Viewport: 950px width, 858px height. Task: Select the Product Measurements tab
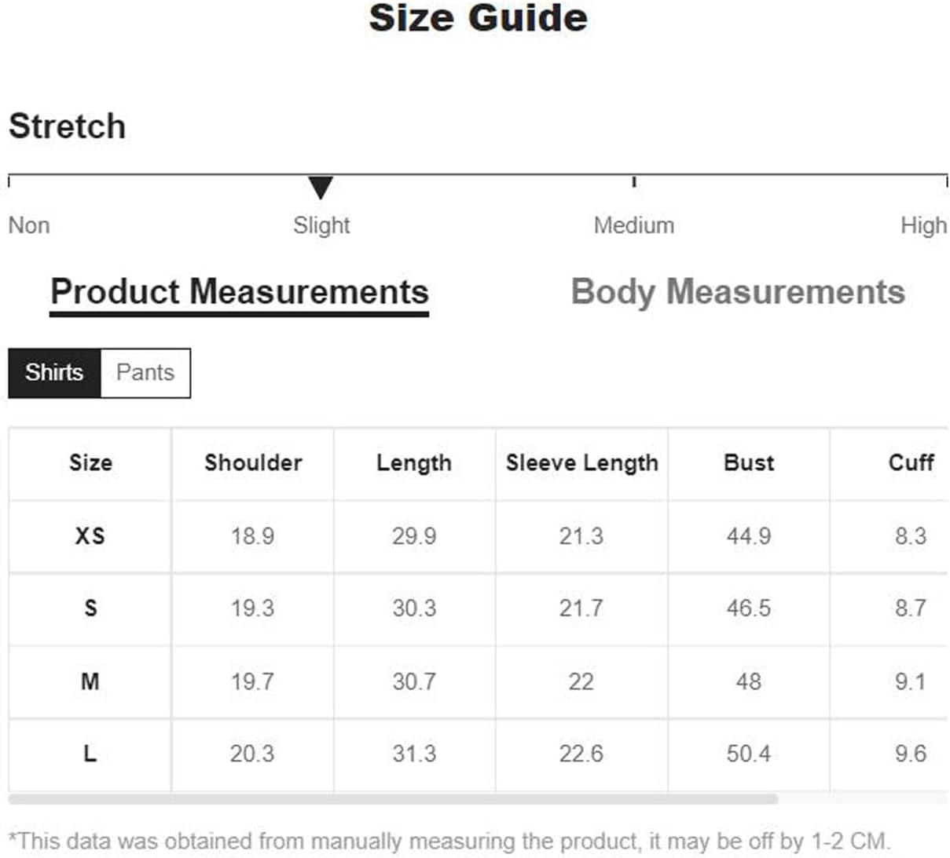(240, 294)
